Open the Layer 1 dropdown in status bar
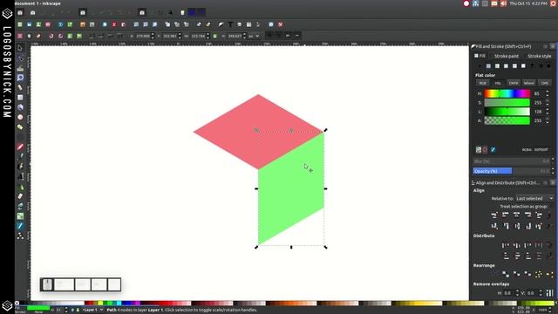558x314 pixels. tap(92, 311)
